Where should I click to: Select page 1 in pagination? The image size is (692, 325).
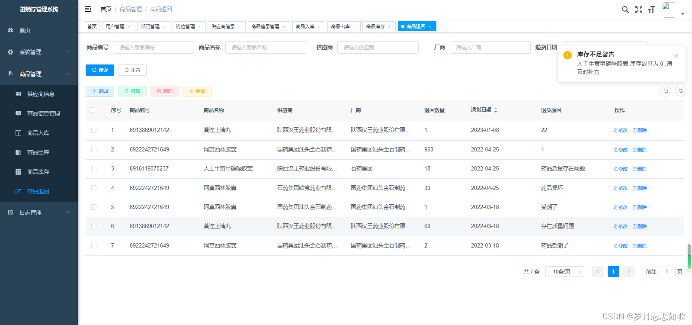(x=613, y=272)
